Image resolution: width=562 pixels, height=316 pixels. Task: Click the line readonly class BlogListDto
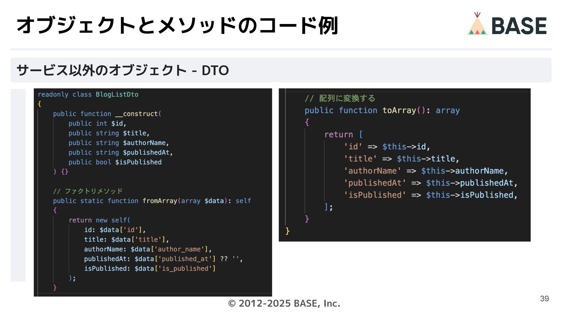click(88, 95)
